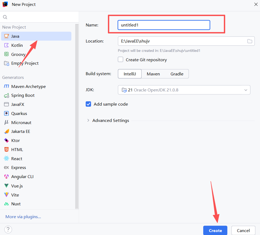Click the Empty Project folder icon
260x235 pixels.
coord(6,63)
